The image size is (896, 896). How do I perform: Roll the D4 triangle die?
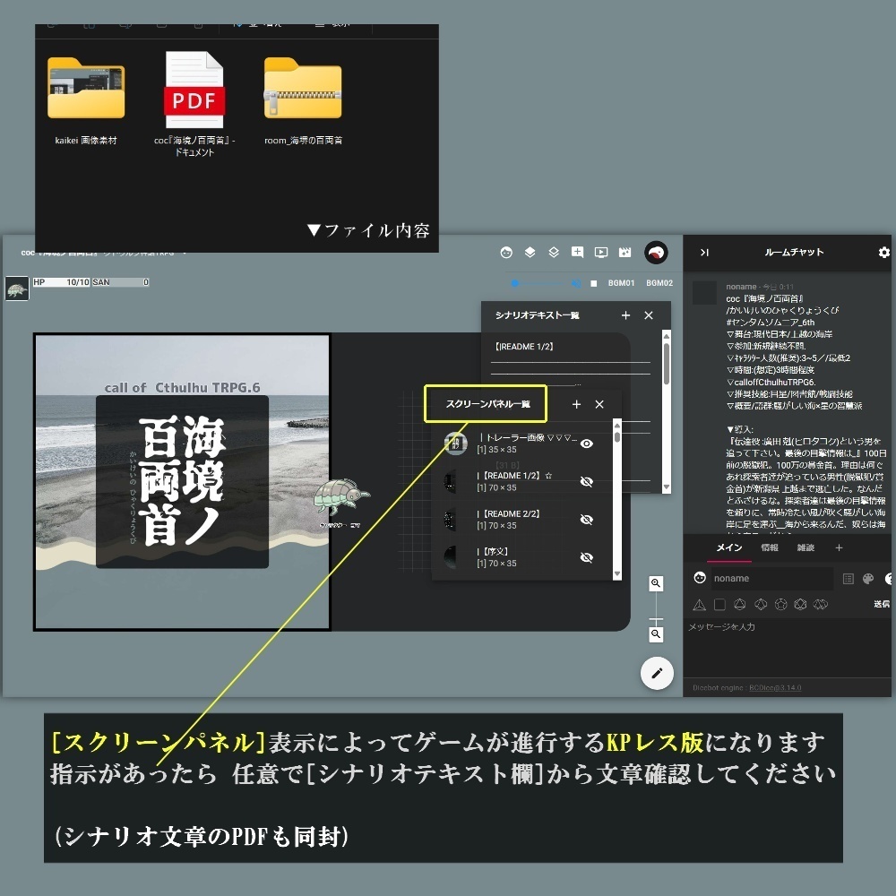[699, 605]
